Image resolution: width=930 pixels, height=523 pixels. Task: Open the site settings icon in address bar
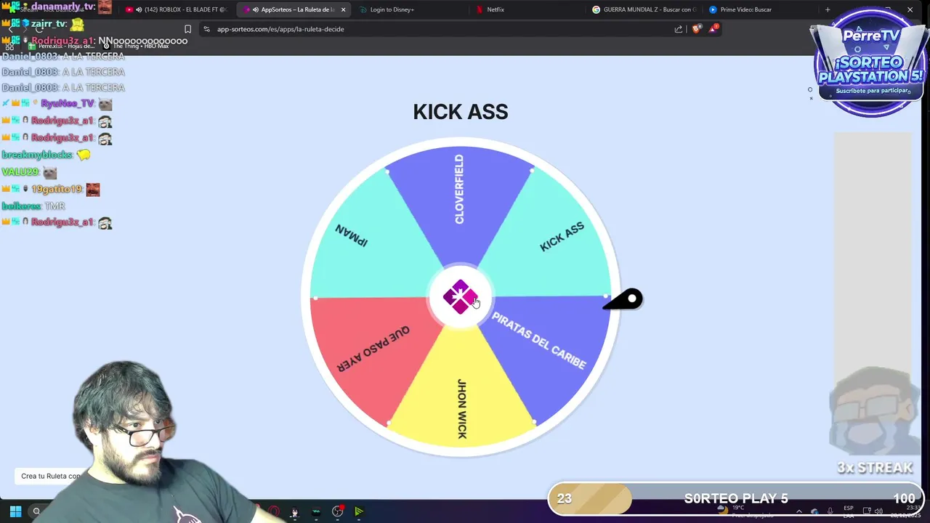207,29
